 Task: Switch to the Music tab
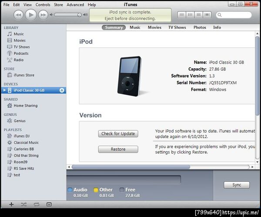click(135, 27)
